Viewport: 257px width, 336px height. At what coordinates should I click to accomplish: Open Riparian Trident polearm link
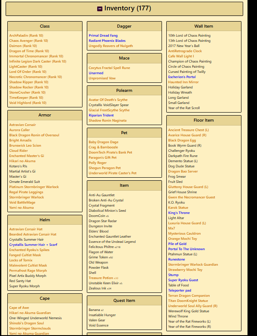click(x=101, y=115)
